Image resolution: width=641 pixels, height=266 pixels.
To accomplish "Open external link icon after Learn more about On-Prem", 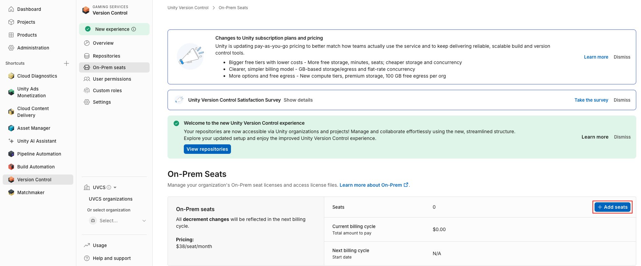I will [406, 185].
